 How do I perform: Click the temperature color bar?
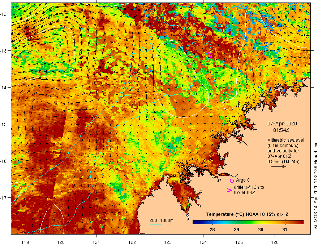tap(248, 222)
